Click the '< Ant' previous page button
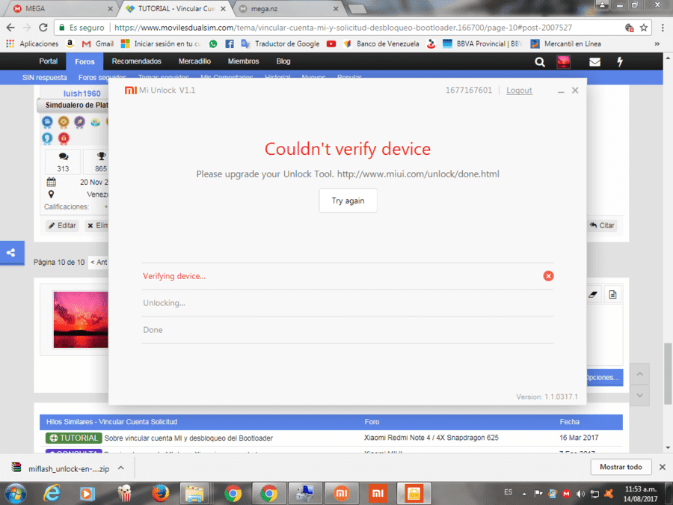The width and height of the screenshot is (673, 505). pos(99,262)
